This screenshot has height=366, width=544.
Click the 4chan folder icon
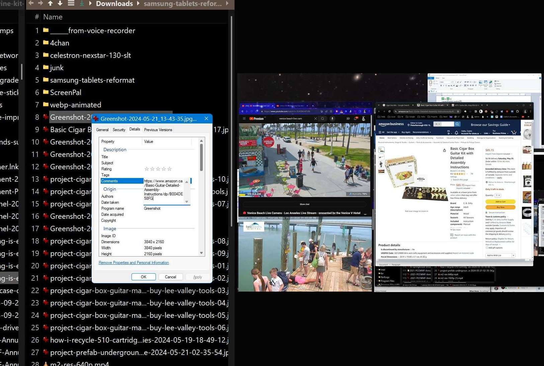coord(46,43)
